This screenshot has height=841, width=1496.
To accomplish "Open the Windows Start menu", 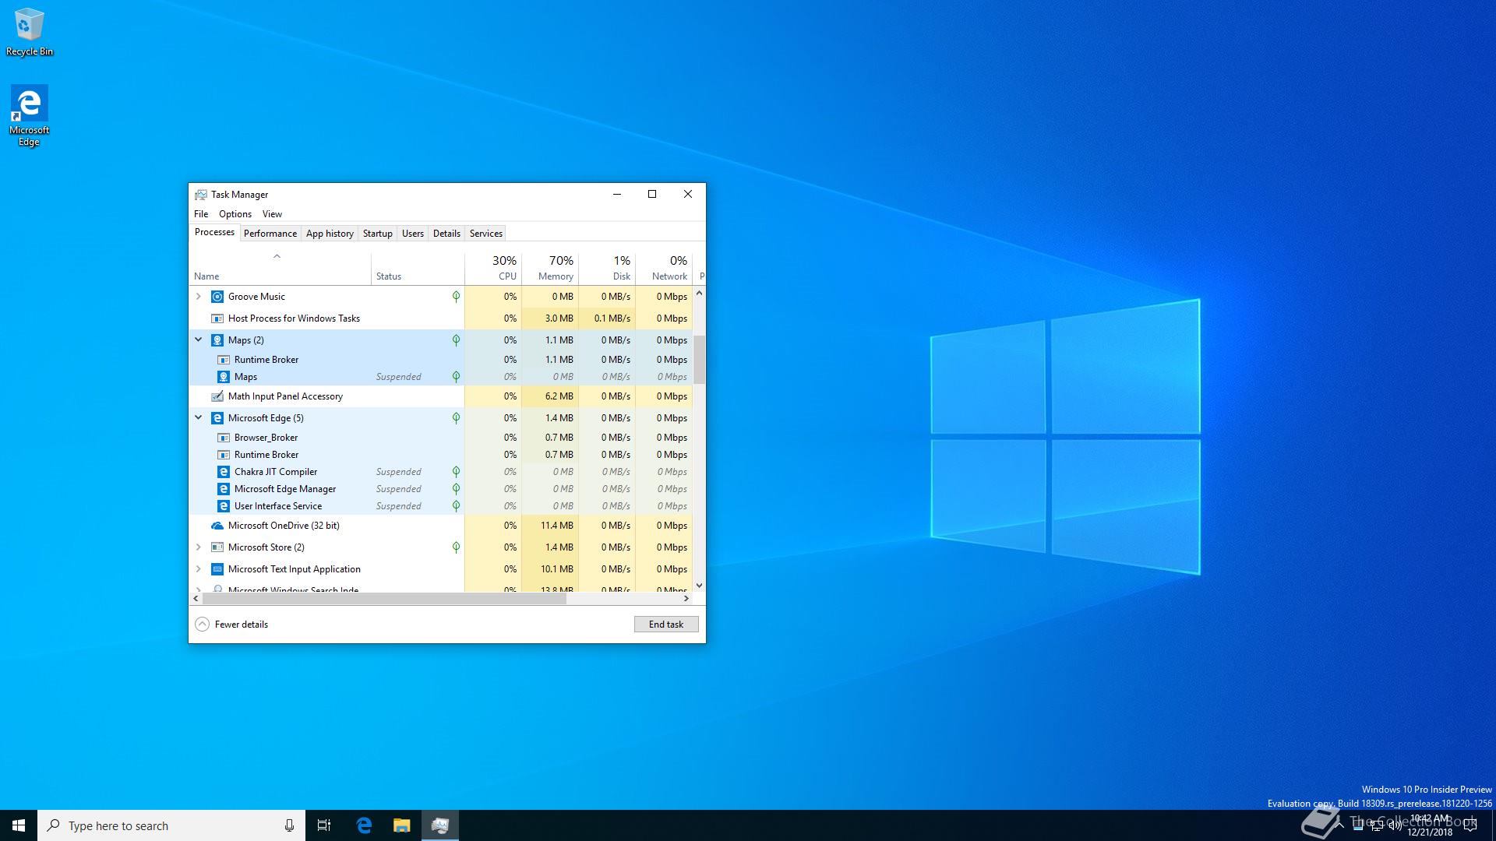I will coord(19,825).
